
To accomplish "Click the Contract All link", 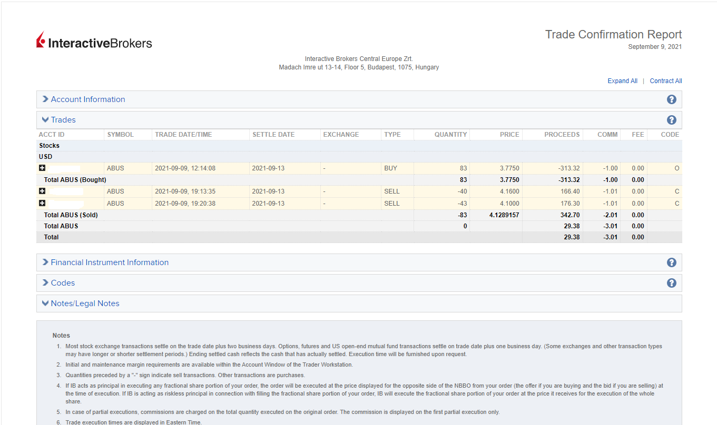I will (666, 81).
